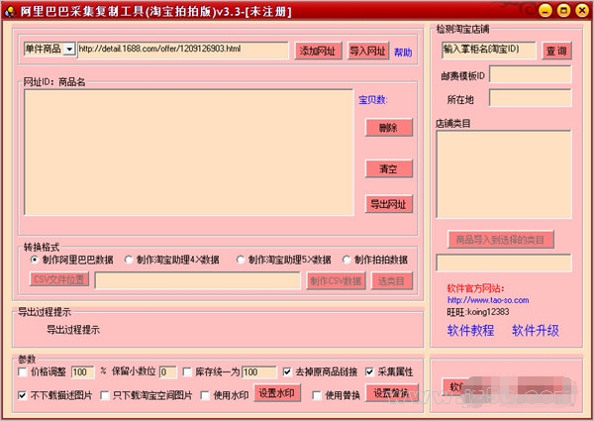Screen dimensions: 594x421
Task: Click the 宝贝数: label
Action: point(373,100)
